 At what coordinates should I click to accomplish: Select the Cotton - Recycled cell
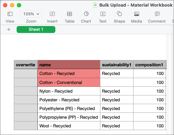[69, 74]
